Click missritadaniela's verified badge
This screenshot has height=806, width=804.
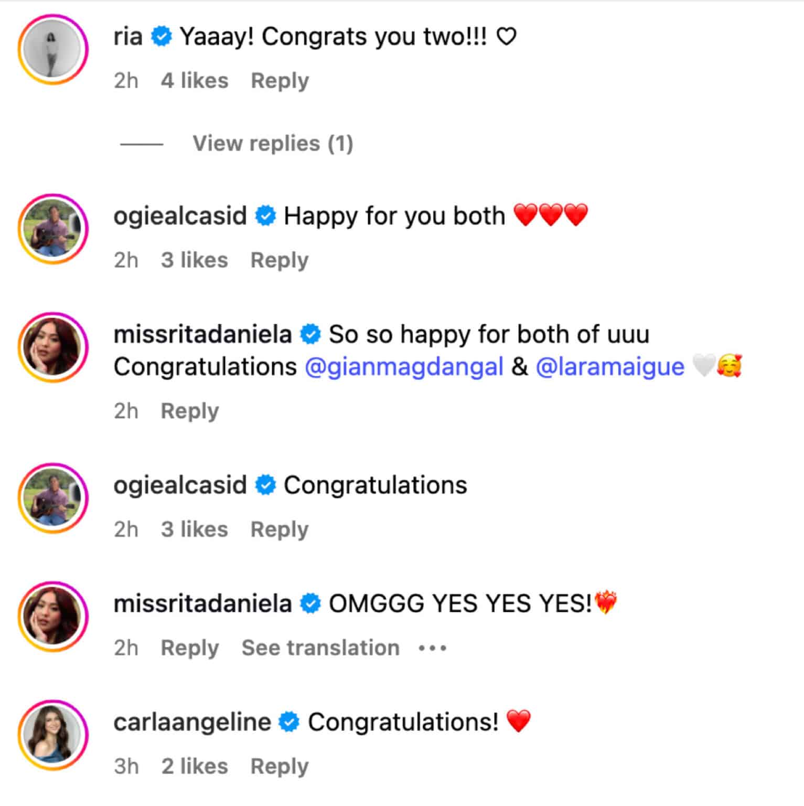[x=310, y=333]
